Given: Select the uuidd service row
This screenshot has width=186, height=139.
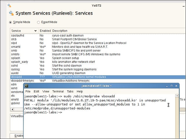Looking at the screenshot, I should (x=98, y=73).
